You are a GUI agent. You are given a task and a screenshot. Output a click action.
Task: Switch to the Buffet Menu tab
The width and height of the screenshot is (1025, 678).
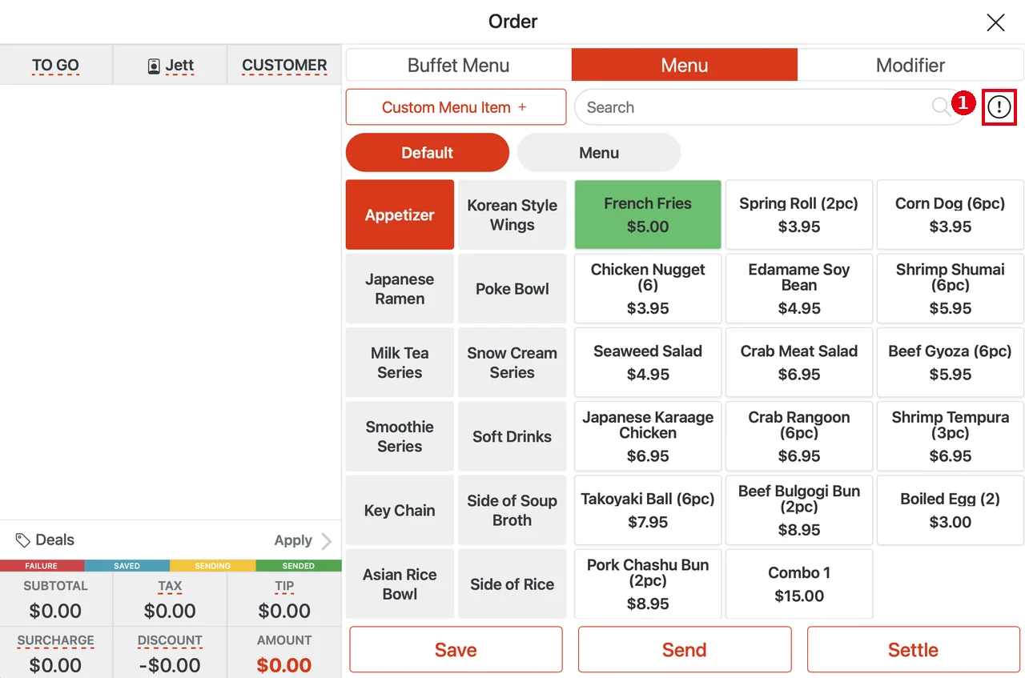coord(458,65)
